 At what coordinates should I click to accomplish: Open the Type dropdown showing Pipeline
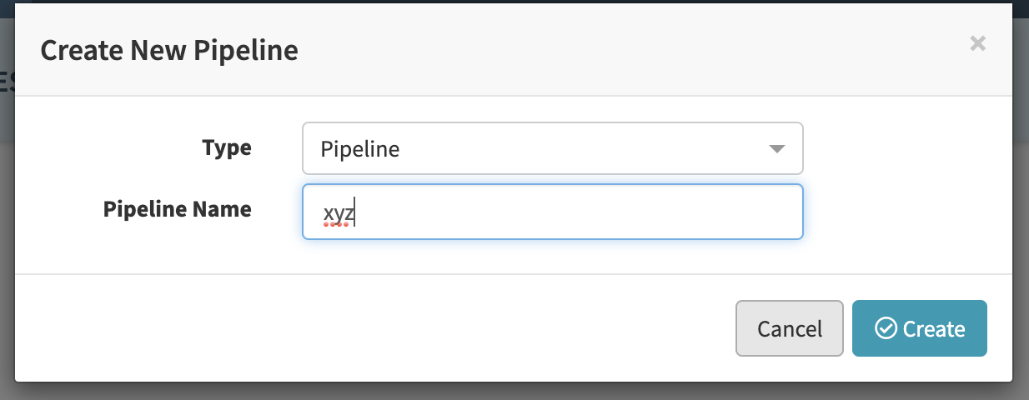[x=552, y=149]
